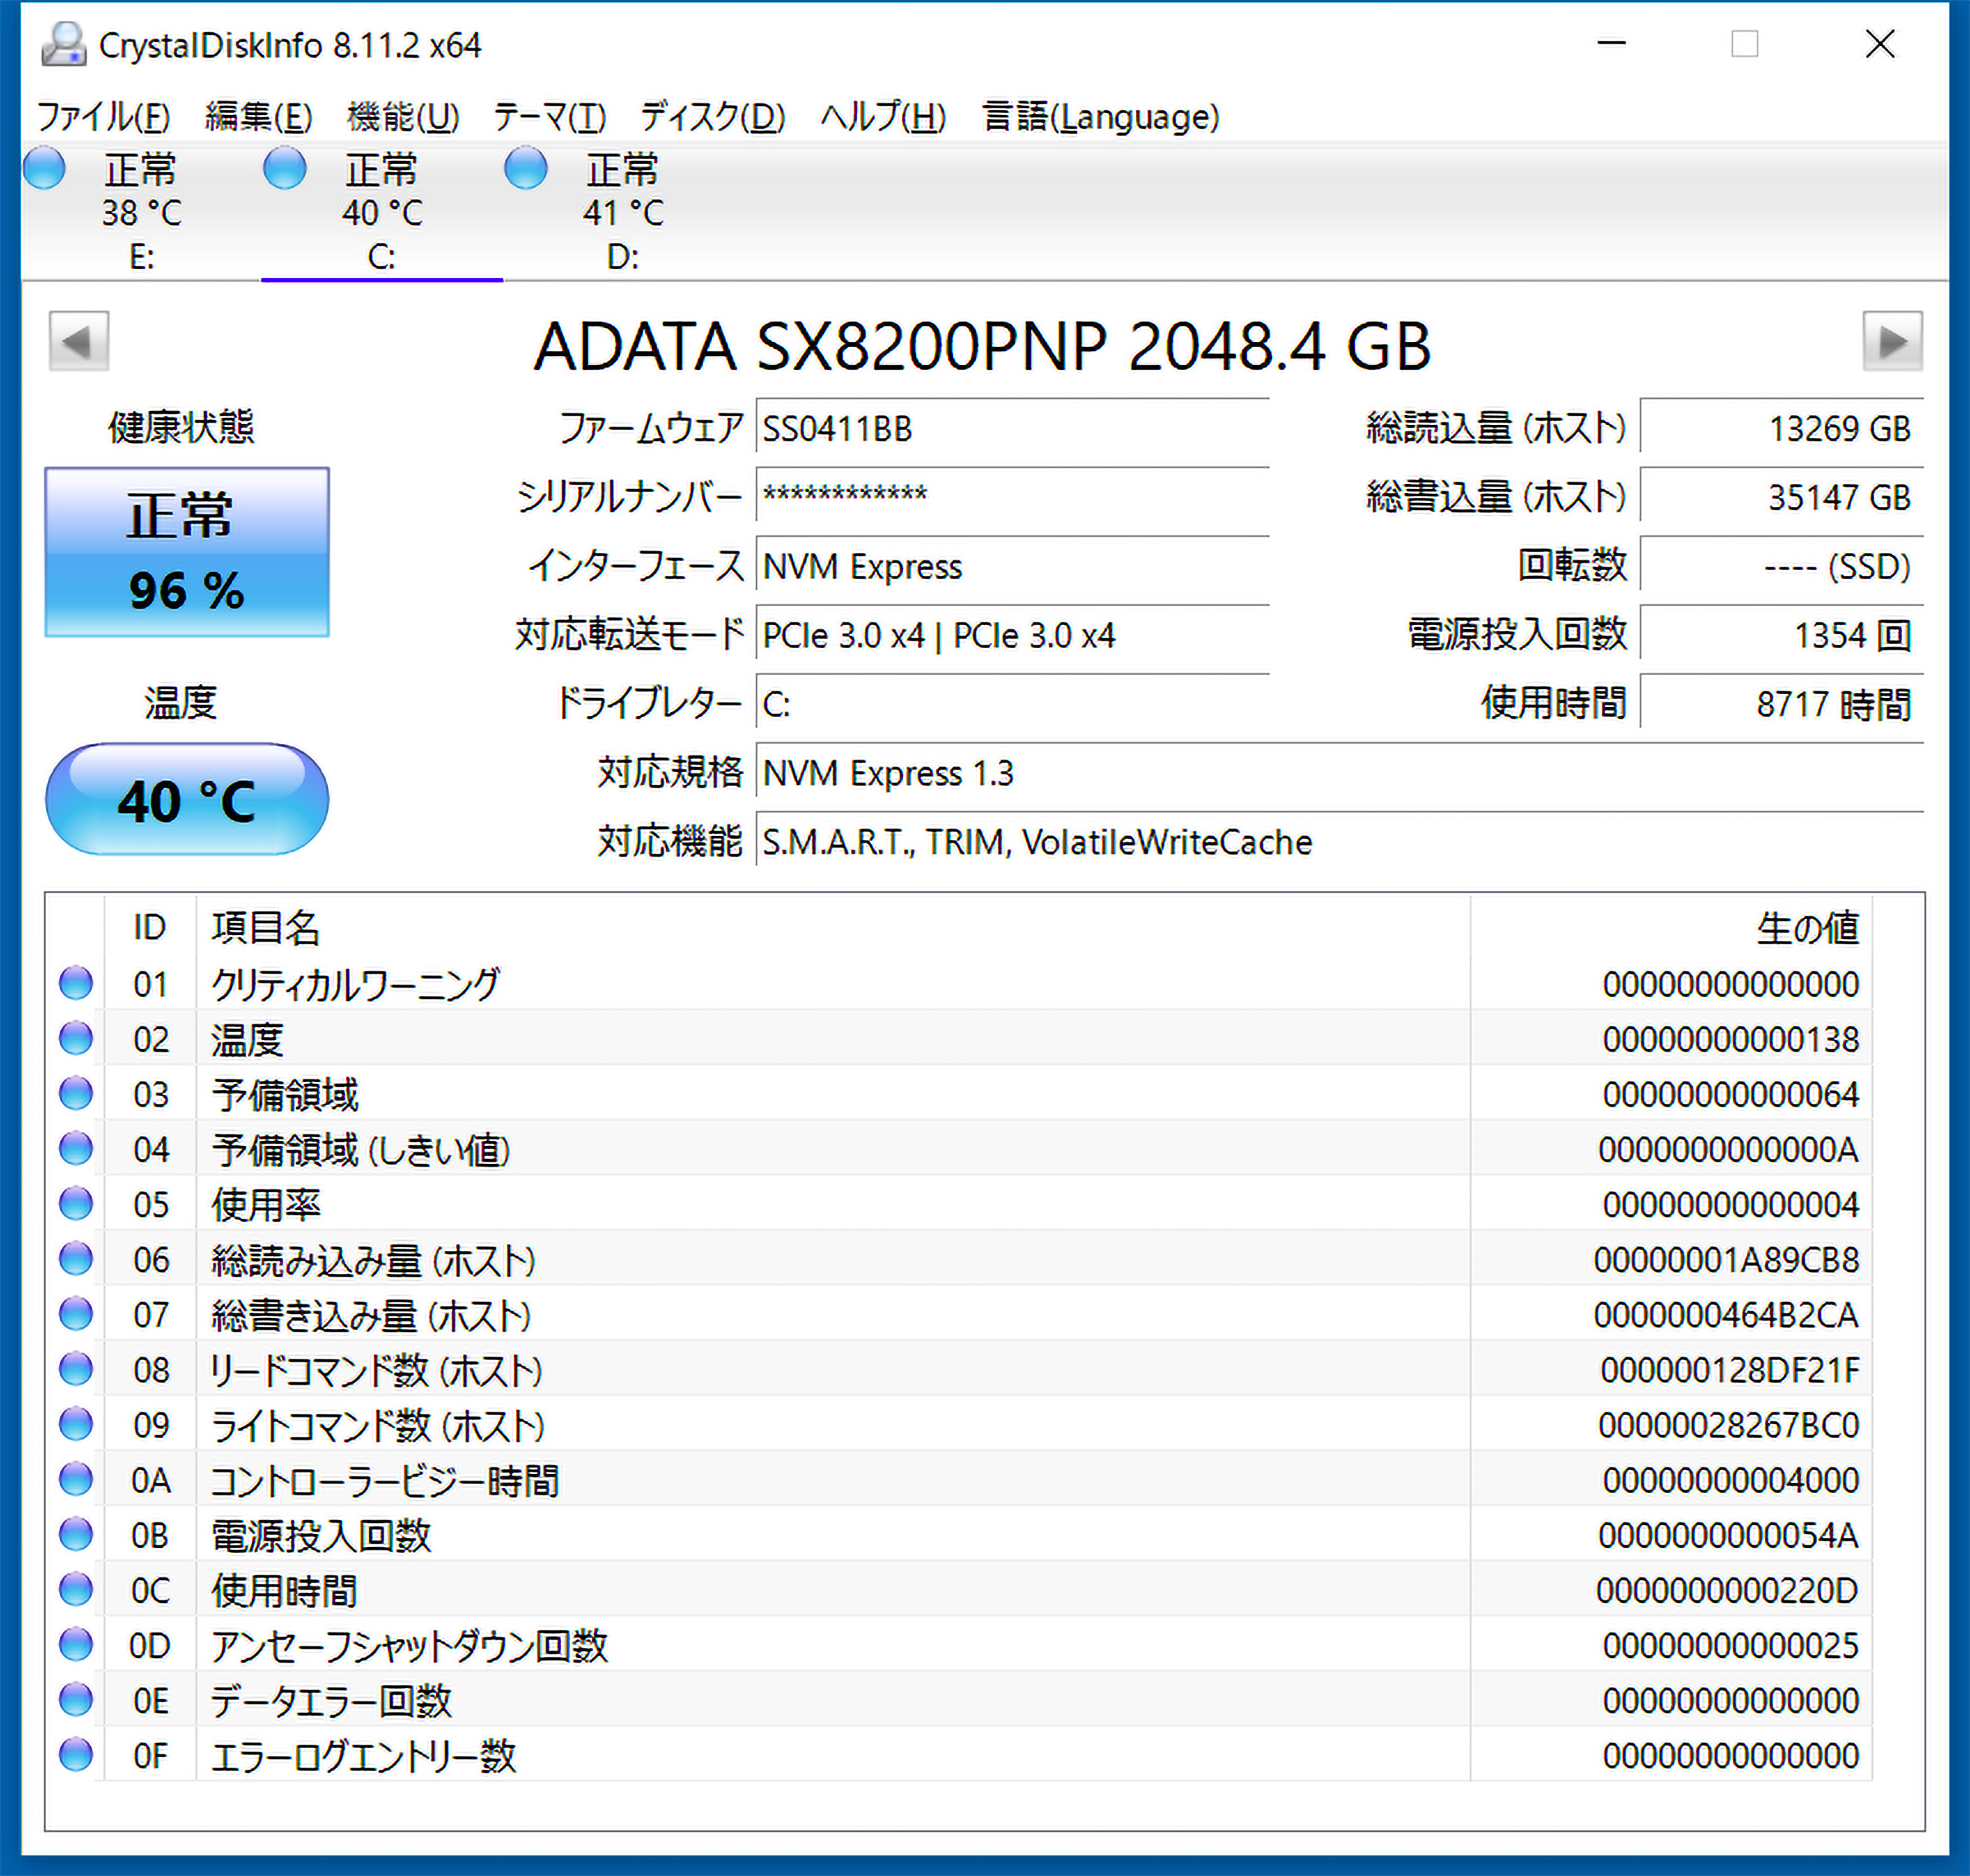Open the 言語(Language) menu
This screenshot has height=1876, width=1970.
click(x=1100, y=117)
